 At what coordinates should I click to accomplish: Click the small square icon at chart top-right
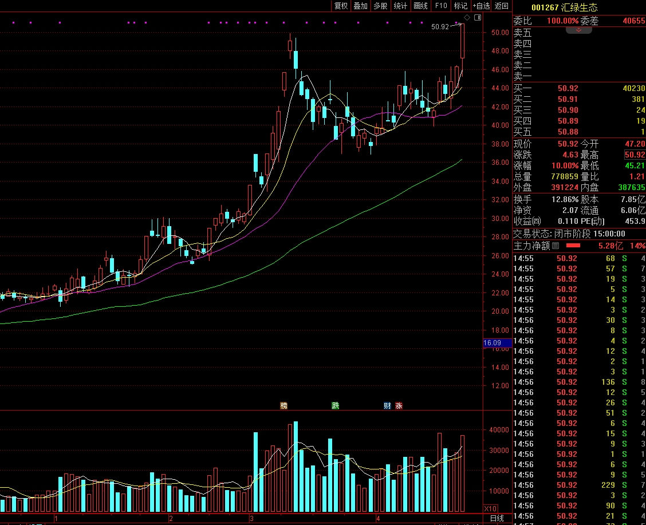click(478, 18)
